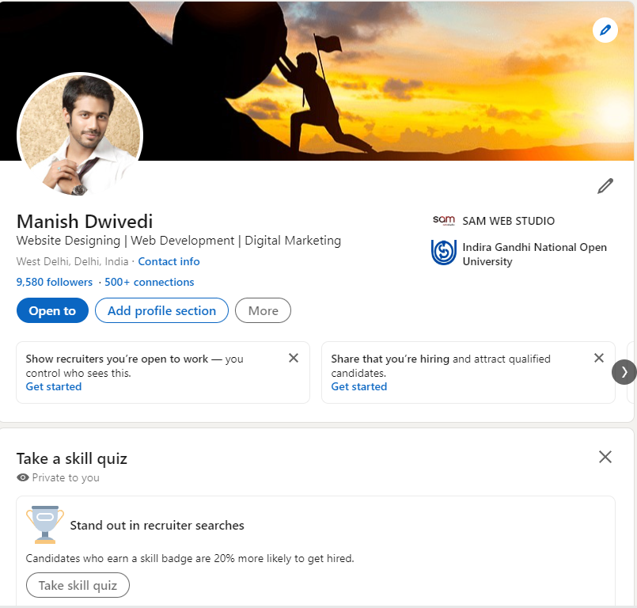Dismiss the share that you're hiring card
Screen dimensions: 637x608
(599, 358)
